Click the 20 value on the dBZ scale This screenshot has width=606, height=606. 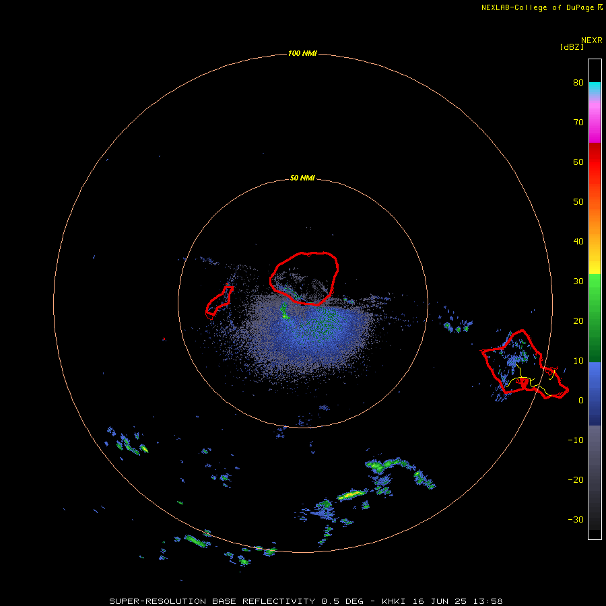(578, 321)
